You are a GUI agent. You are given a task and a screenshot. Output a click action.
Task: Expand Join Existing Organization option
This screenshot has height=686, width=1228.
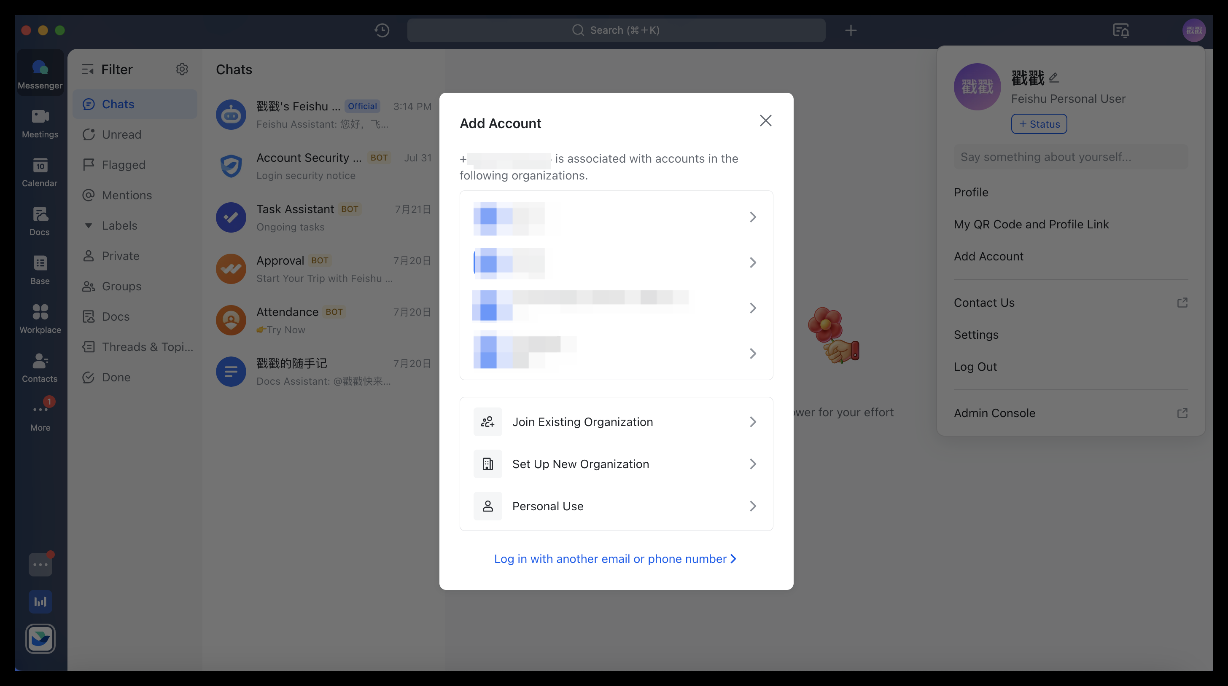tap(616, 422)
